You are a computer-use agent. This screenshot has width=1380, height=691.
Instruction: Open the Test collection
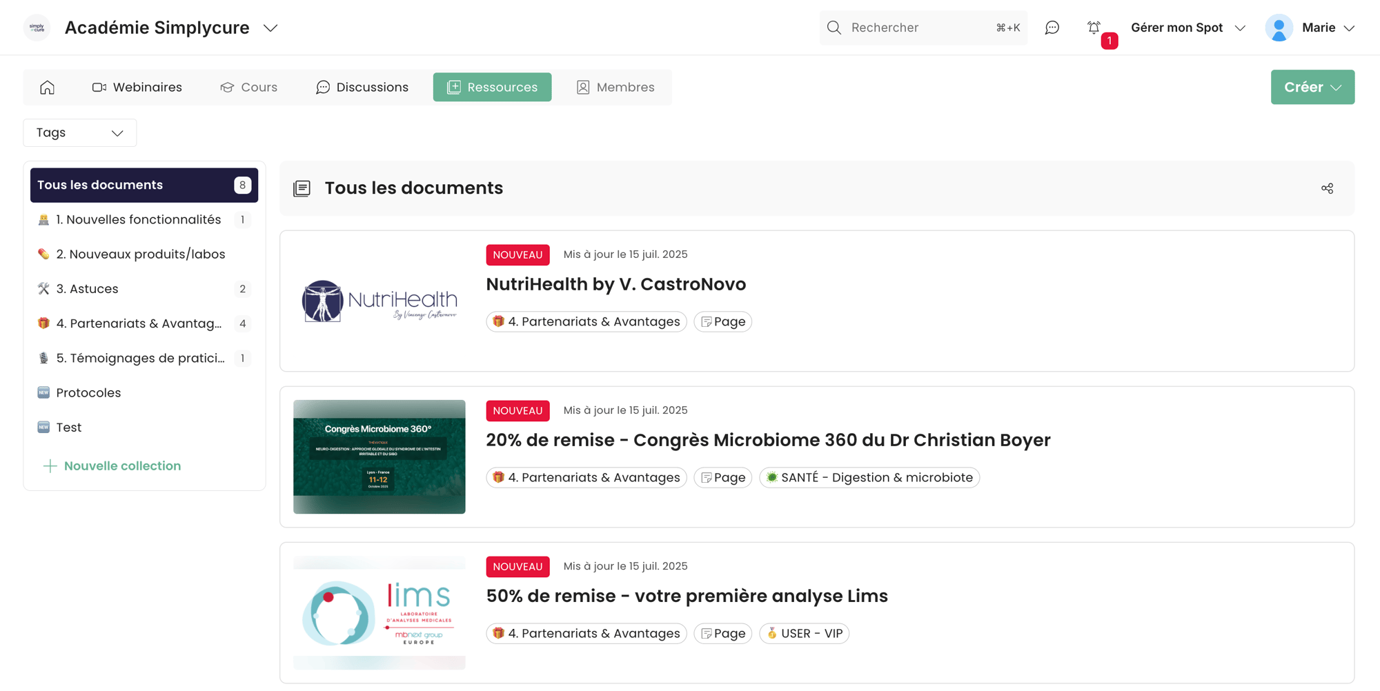pos(144,427)
